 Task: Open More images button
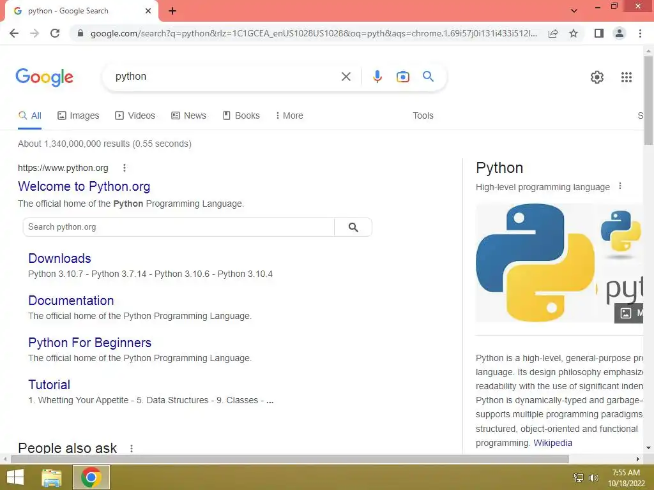pyautogui.click(x=629, y=313)
